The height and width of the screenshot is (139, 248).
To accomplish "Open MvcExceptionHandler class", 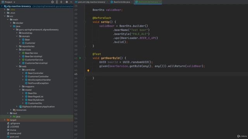I will click(40, 80).
